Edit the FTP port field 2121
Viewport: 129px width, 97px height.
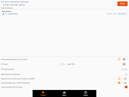coord(61,64)
